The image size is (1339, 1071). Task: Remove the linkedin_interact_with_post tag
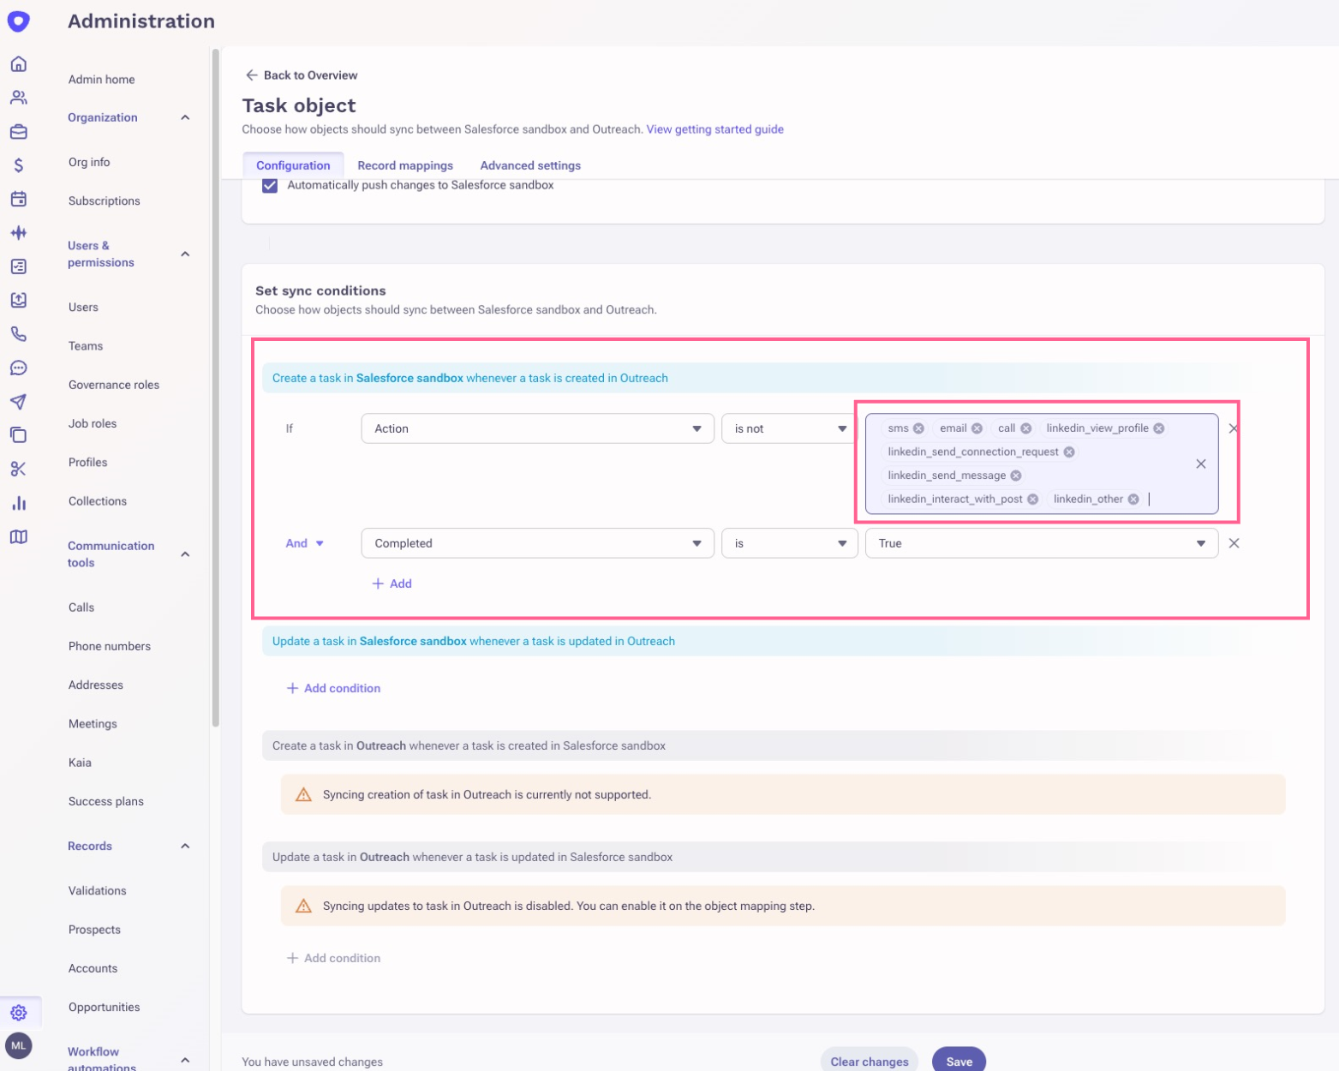coord(1033,499)
